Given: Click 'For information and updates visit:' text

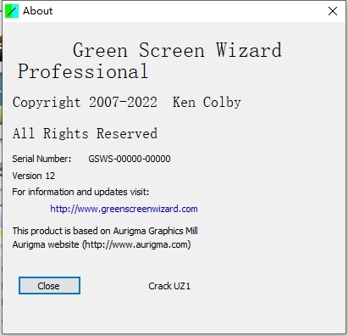Looking at the screenshot, I should pyautogui.click(x=80, y=192).
